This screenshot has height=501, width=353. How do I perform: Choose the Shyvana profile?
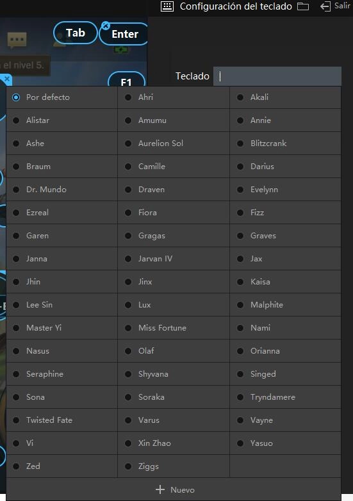pyautogui.click(x=174, y=374)
